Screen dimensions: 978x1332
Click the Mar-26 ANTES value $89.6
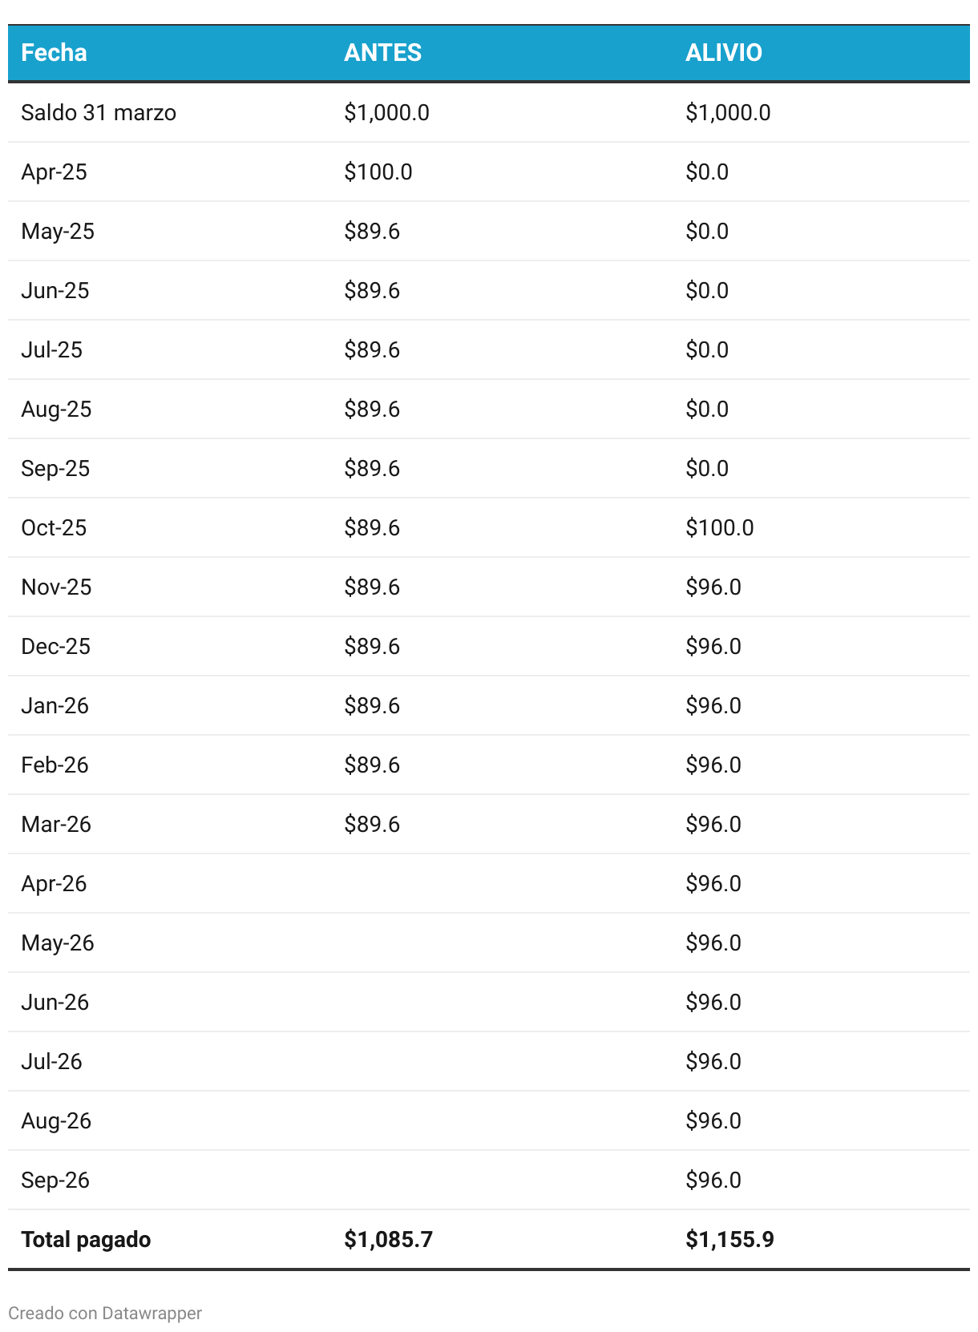372,824
